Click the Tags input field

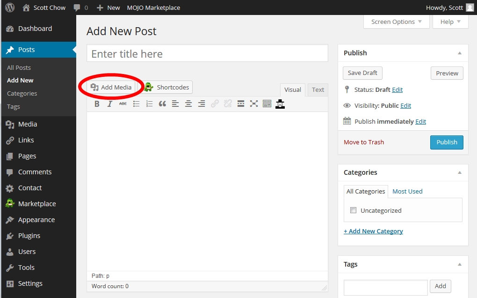[386, 287]
